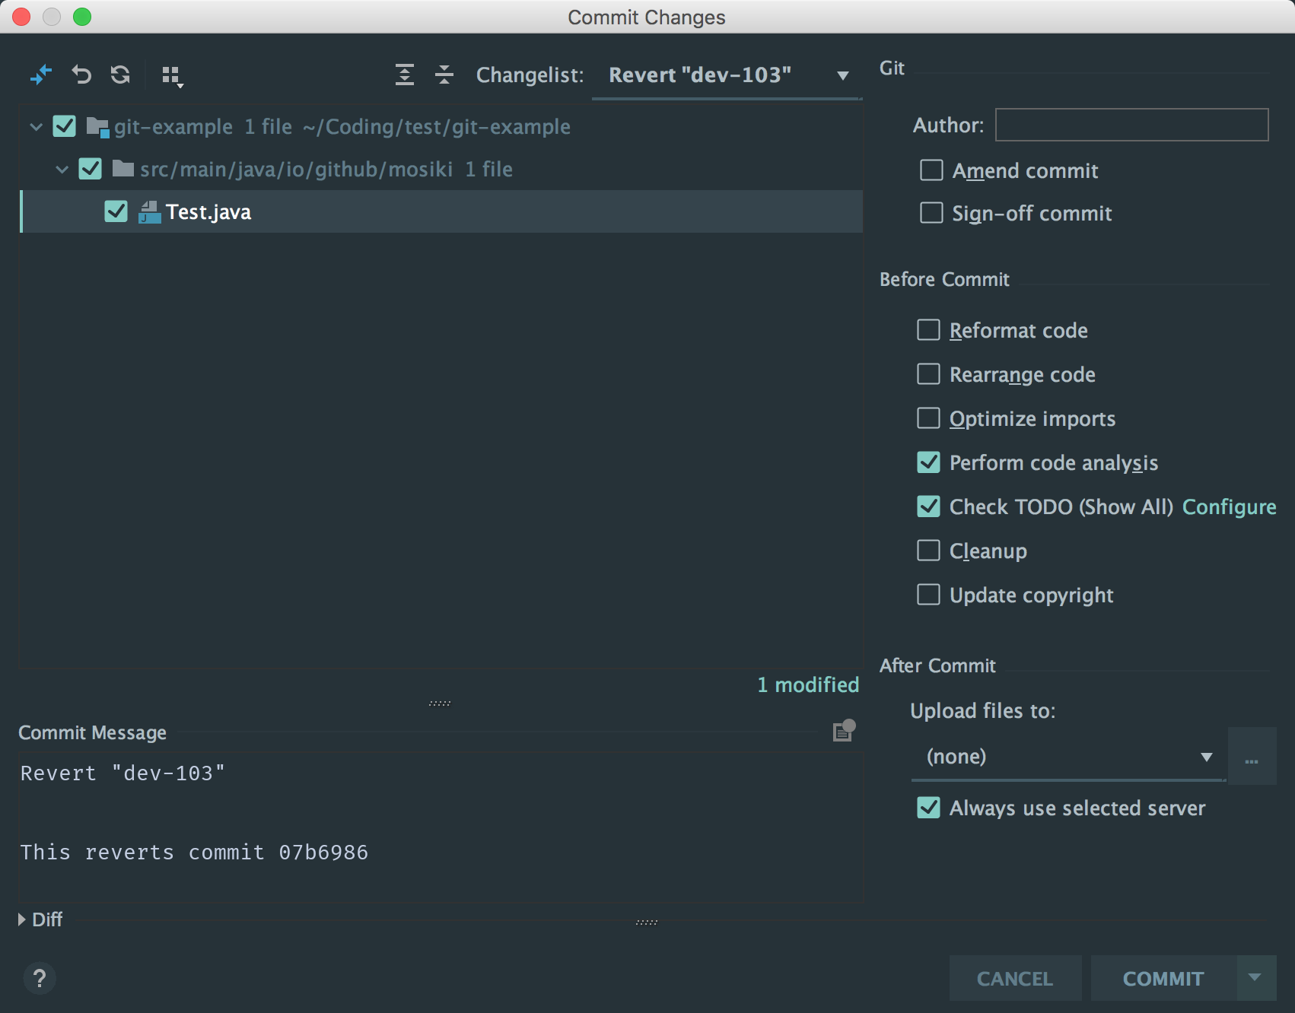1295x1013 pixels.
Task: Click the Refresh changes icon
Action: (x=120, y=75)
